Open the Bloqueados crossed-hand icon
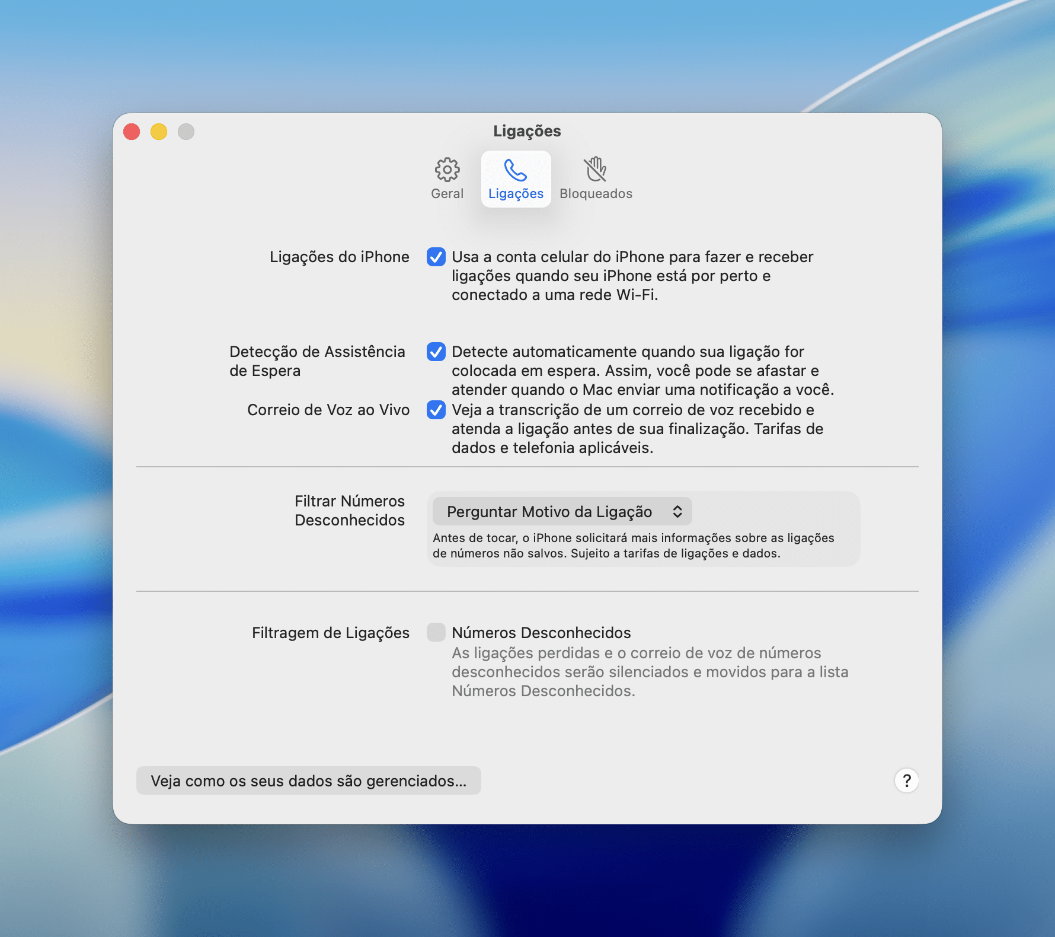 [596, 170]
